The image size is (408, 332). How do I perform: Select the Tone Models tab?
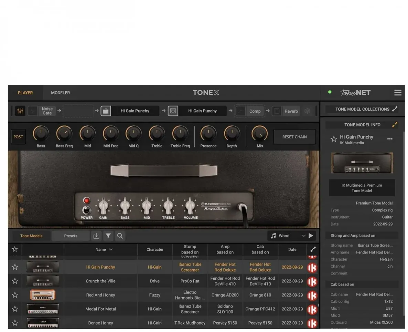31,236
